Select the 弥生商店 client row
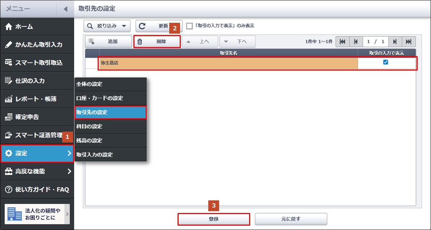 (x=229, y=63)
